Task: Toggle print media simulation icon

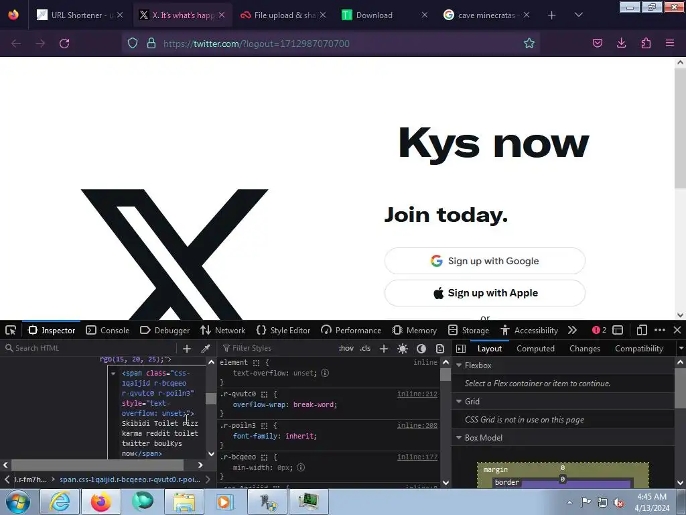Action: pyautogui.click(x=440, y=348)
